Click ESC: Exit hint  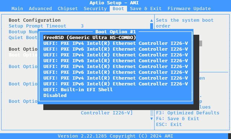tap(169, 125)
